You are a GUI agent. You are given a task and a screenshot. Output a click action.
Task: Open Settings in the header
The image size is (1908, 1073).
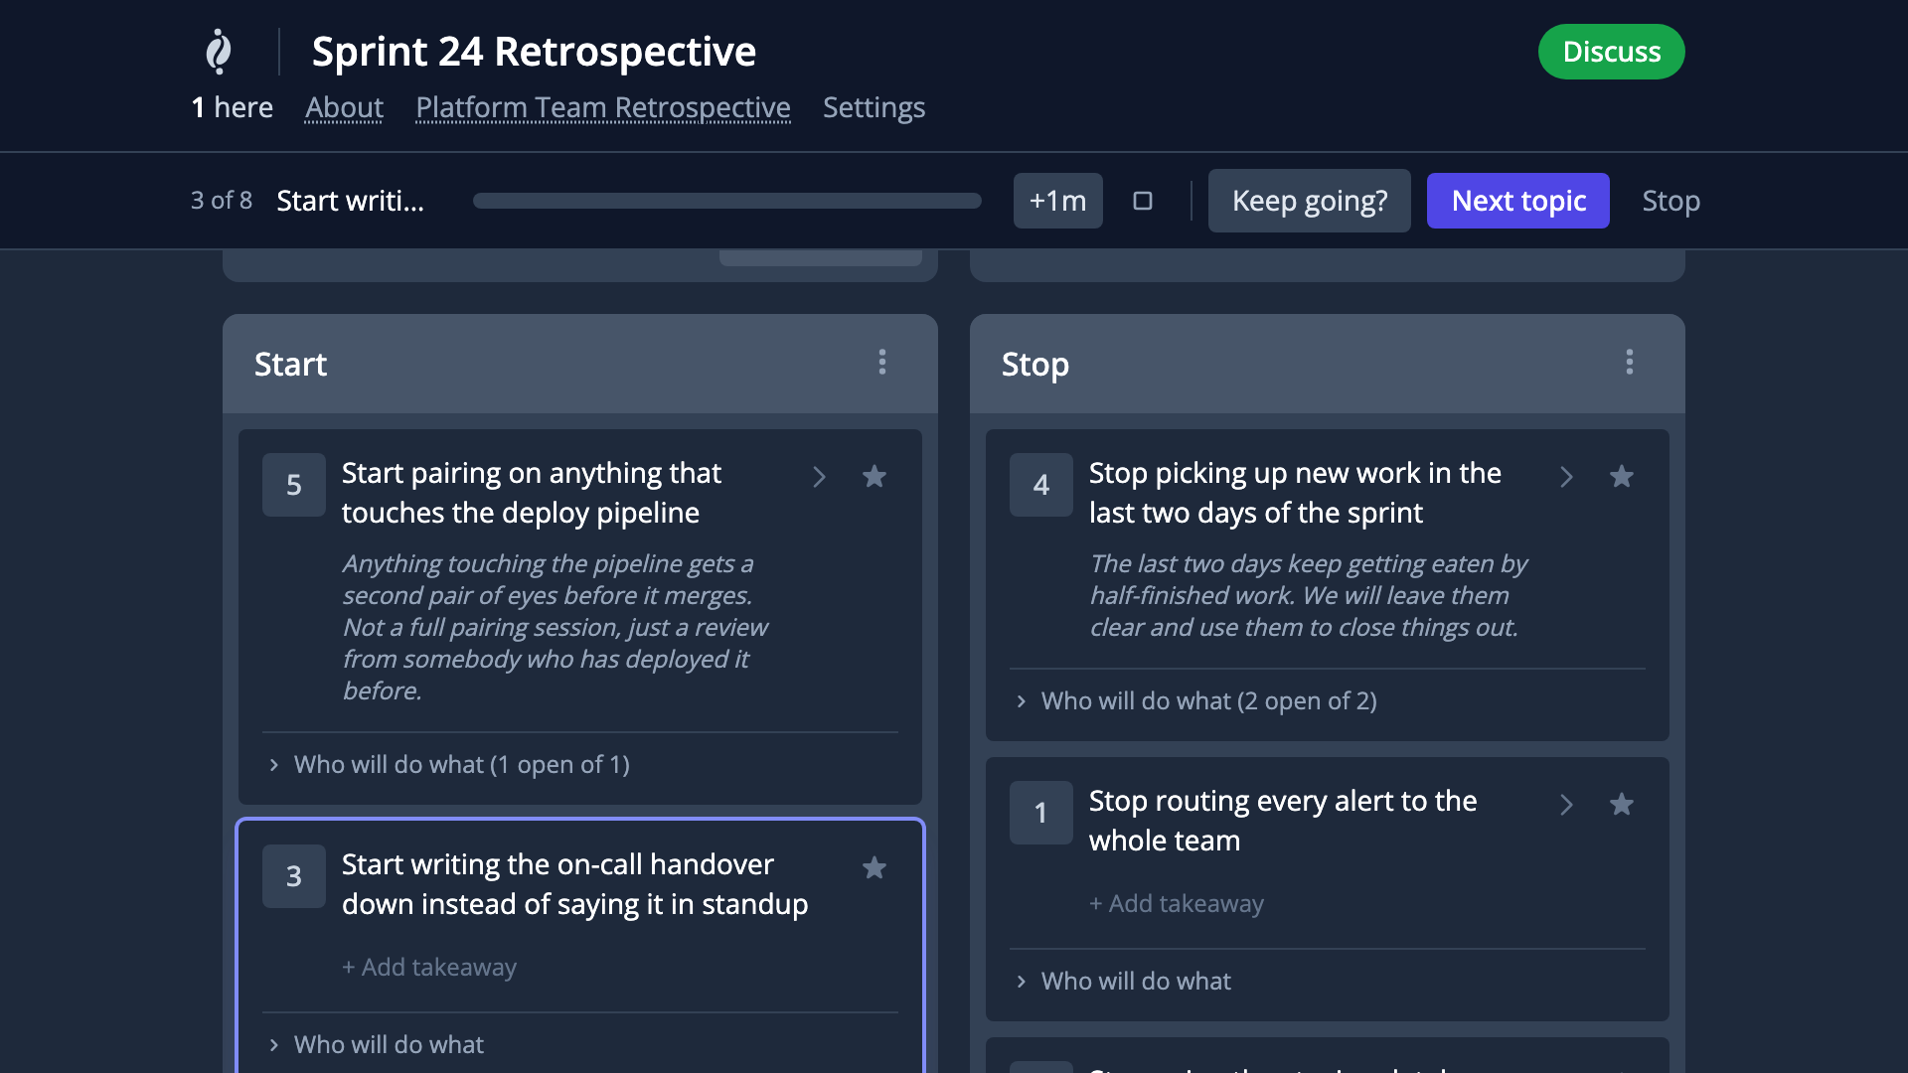(874, 107)
